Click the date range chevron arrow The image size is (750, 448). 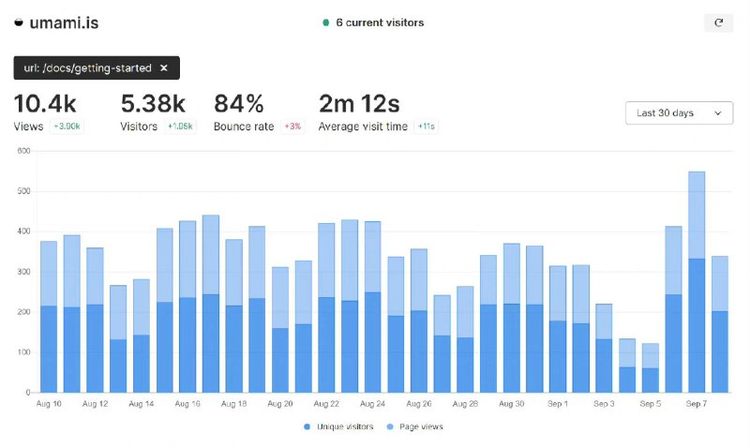pos(717,113)
